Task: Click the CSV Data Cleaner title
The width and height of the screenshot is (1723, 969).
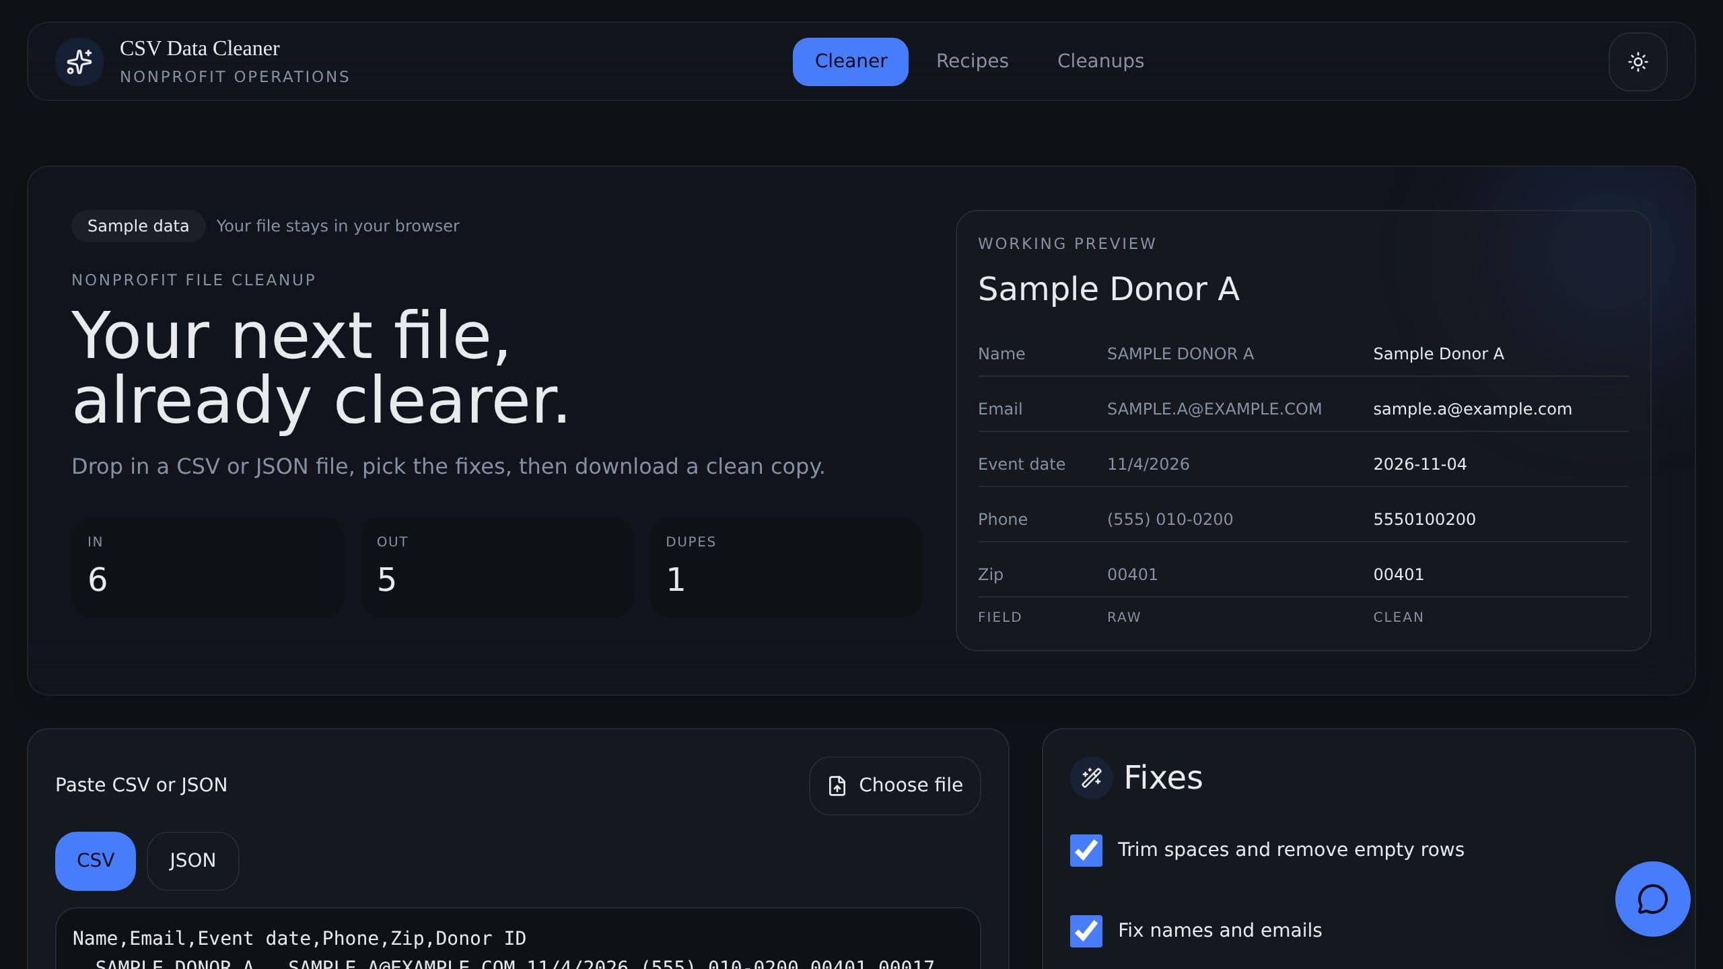Action: pos(200,48)
